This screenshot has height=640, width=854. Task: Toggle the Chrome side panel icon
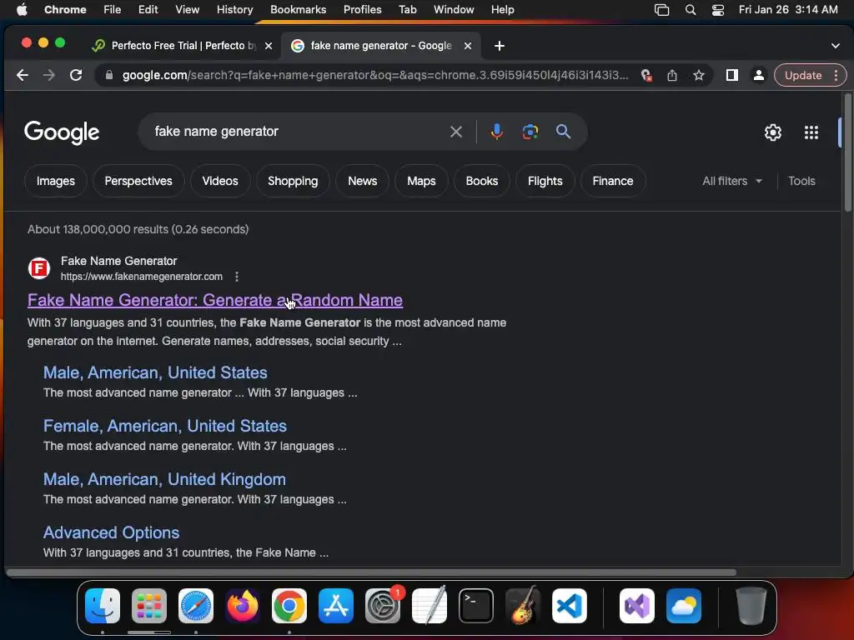click(732, 75)
